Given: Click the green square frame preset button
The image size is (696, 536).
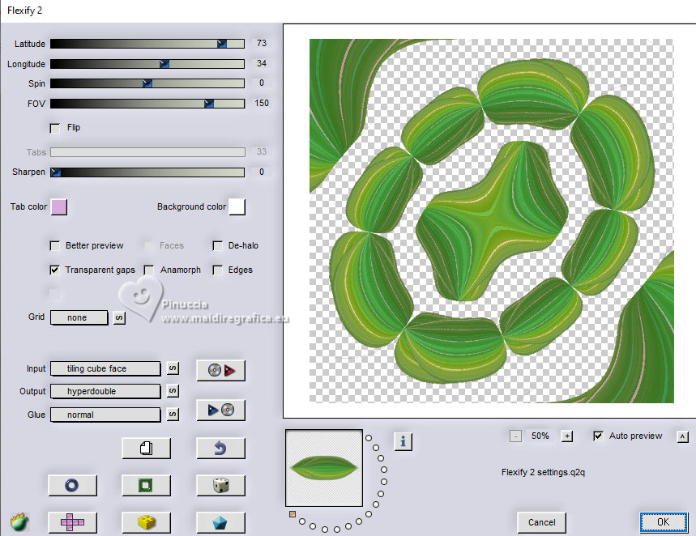Looking at the screenshot, I should pos(146,485).
